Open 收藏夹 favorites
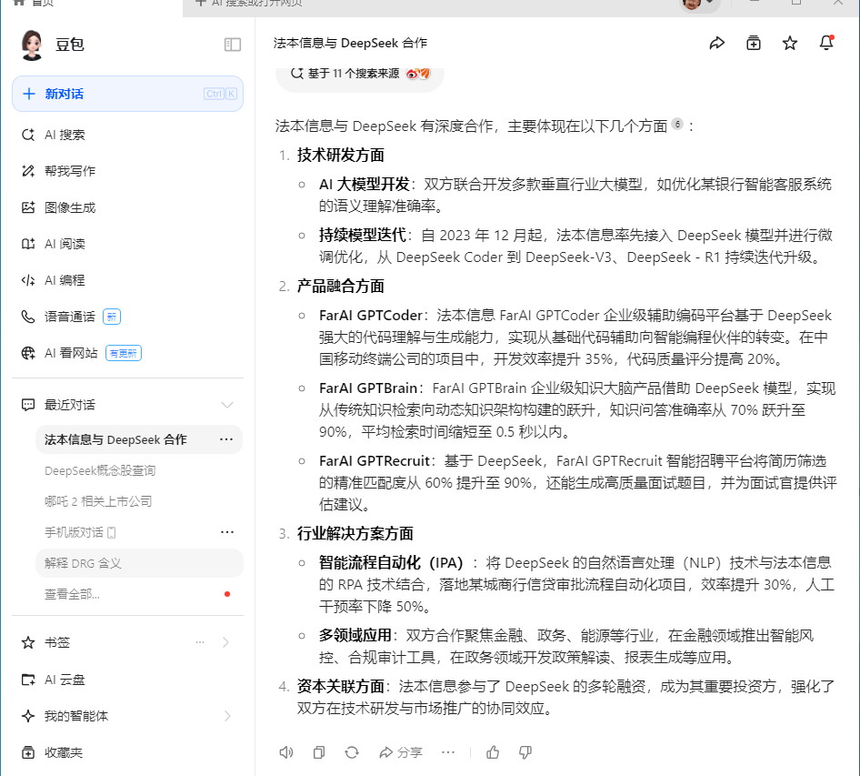The height and width of the screenshot is (776, 860). [64, 752]
